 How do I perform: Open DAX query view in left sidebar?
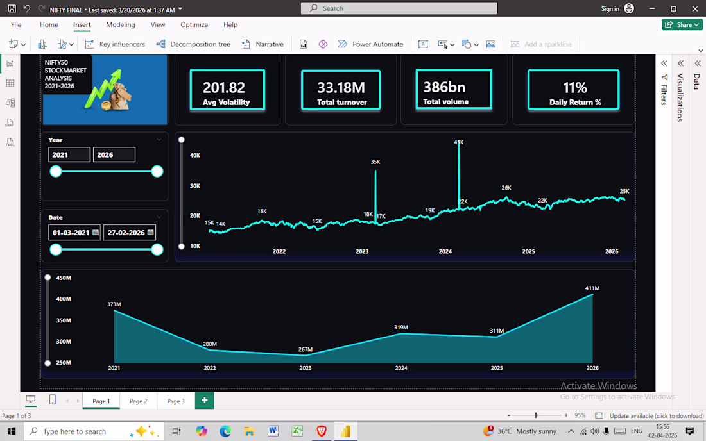[x=10, y=122]
